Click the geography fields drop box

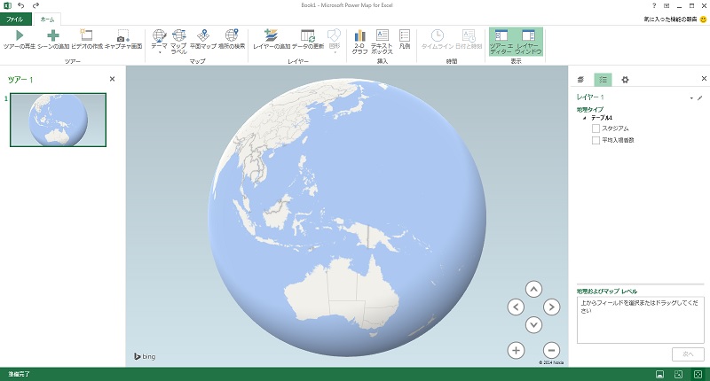tap(640, 320)
